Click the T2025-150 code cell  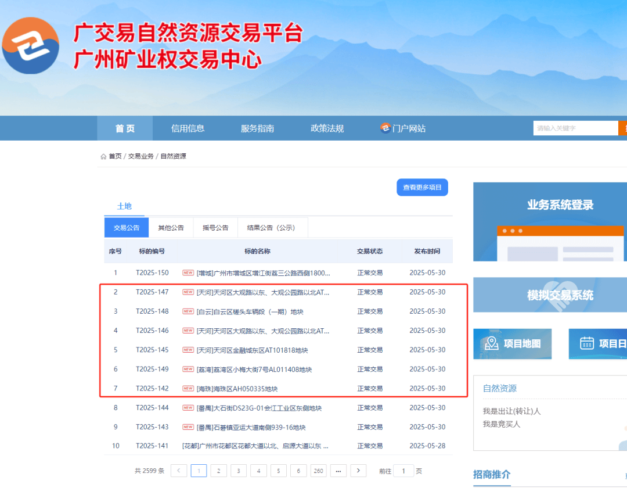point(152,272)
